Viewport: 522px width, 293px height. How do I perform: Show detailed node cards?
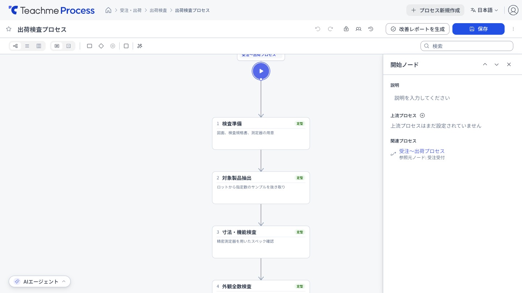tap(57, 46)
